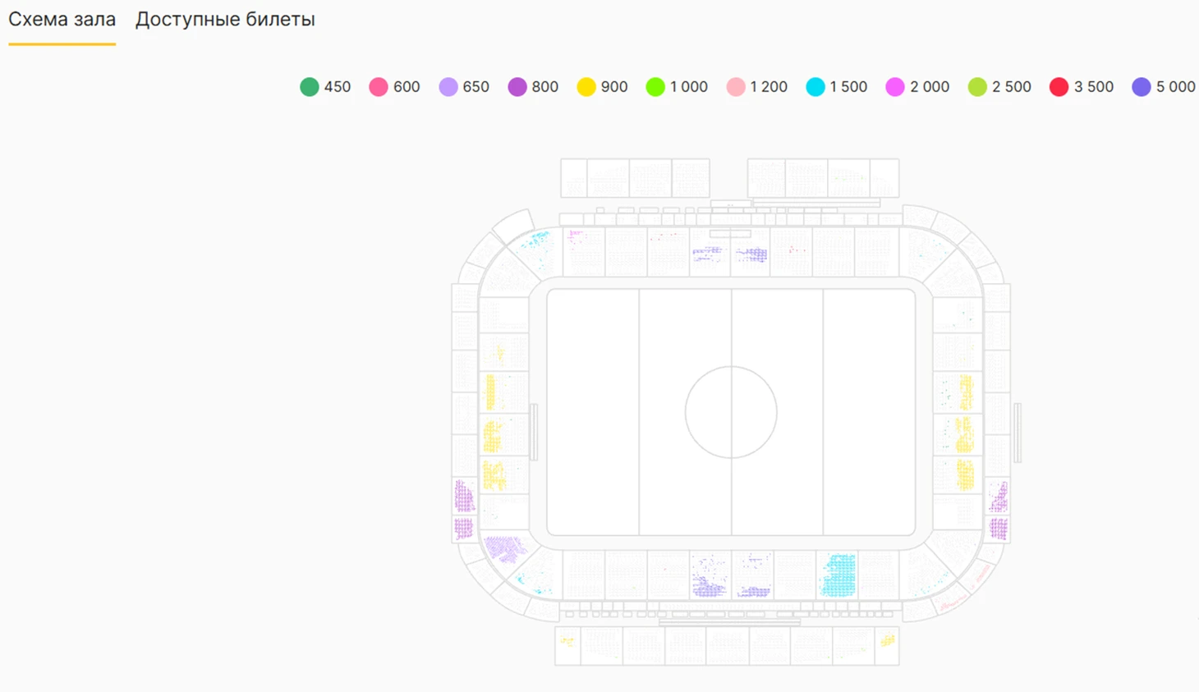Choose the bright green 1 000 swatch
Image resolution: width=1199 pixels, height=692 pixels.
(655, 87)
